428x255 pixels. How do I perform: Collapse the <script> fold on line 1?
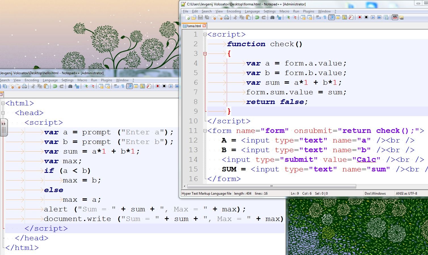[x=205, y=35]
